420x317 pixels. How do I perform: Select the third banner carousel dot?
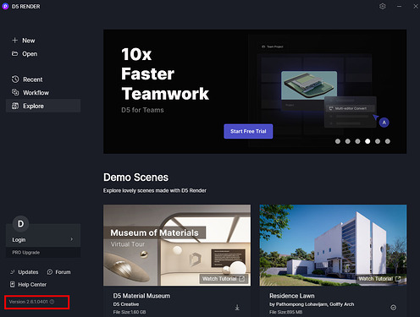coord(357,141)
